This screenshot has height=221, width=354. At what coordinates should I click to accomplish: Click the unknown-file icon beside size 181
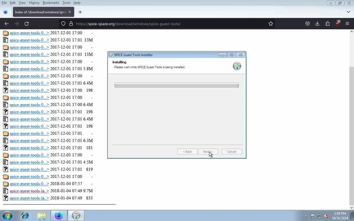tap(6, 148)
